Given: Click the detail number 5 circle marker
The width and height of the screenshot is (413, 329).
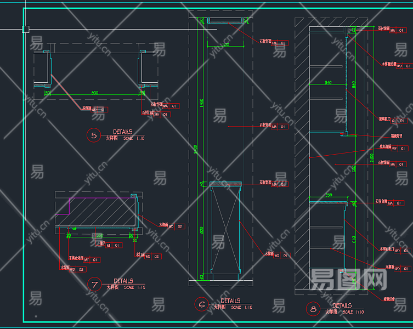Looking at the screenshot, I should [94, 135].
